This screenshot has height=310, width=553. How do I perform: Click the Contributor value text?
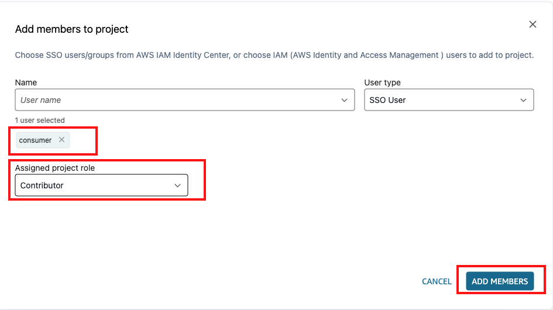pos(42,185)
